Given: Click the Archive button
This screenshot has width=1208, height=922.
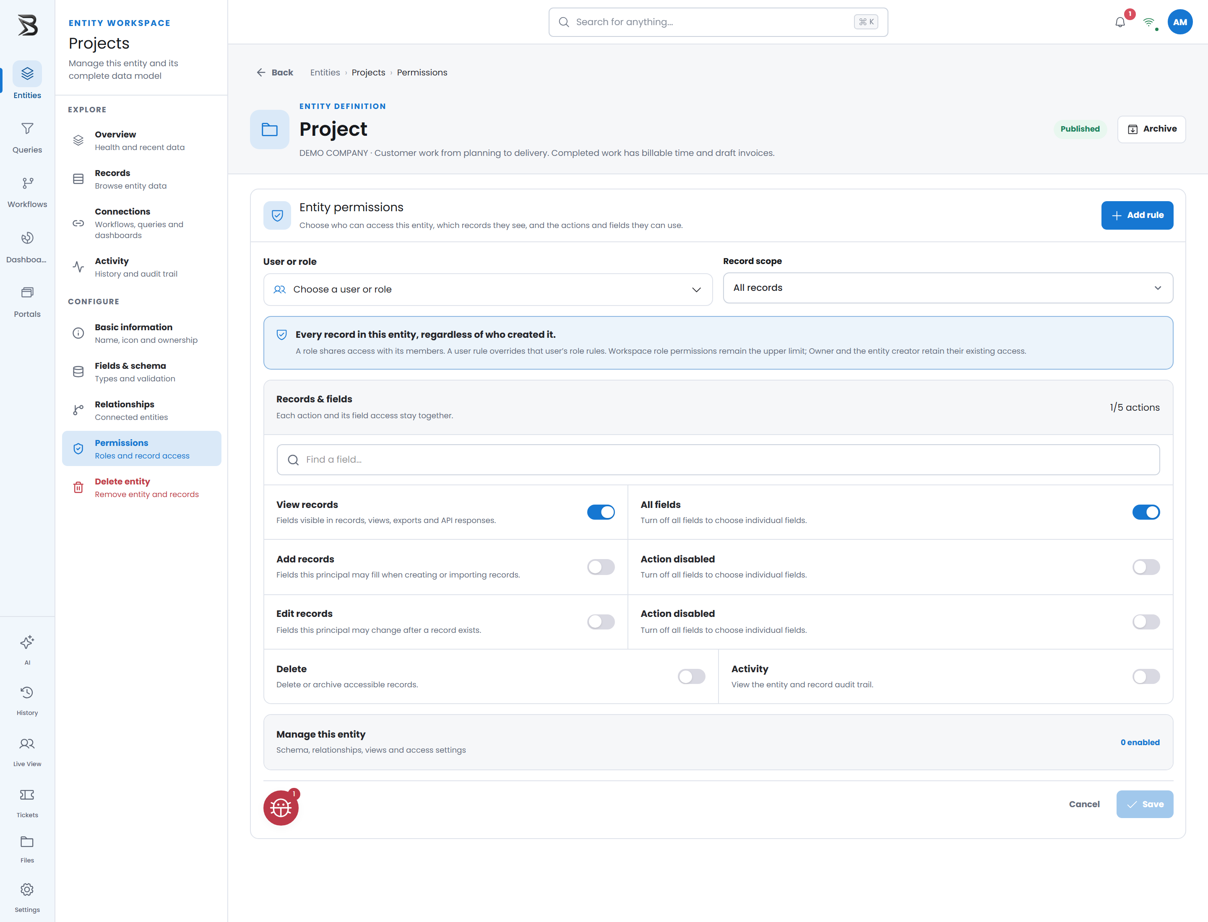Looking at the screenshot, I should coord(1151,129).
